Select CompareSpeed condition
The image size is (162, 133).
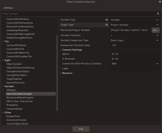tap(14, 109)
